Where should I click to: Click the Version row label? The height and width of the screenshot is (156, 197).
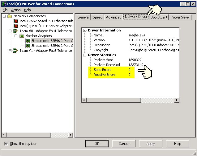pyautogui.click(x=99, y=40)
